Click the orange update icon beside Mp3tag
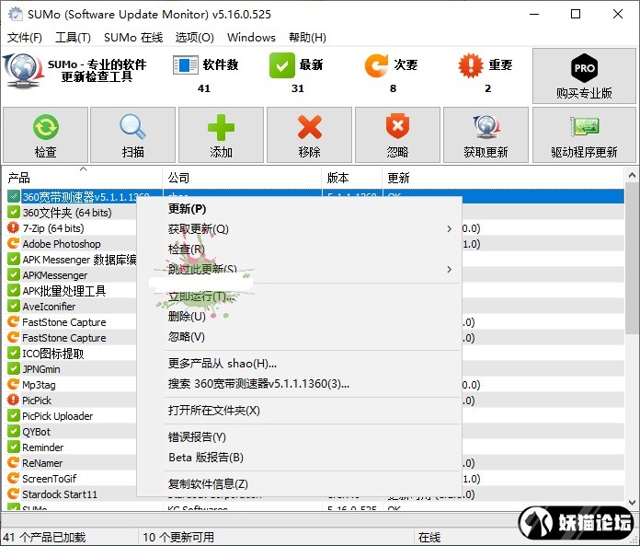This screenshot has height=546, width=640. coord(14,384)
